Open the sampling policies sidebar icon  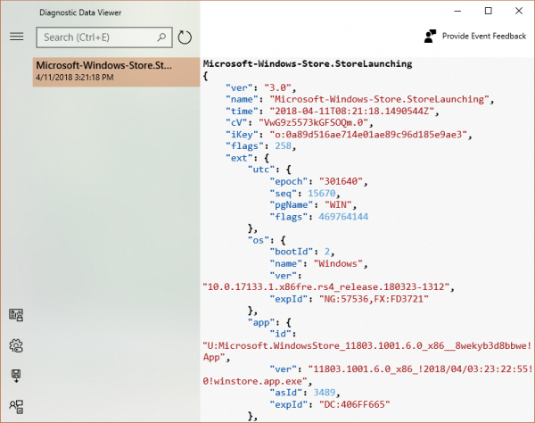[16, 406]
